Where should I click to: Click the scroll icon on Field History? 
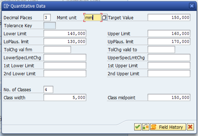[x=153, y=127]
